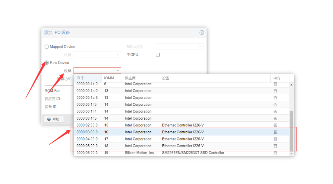Open the Mapped Device 设备 dropdown
The height and width of the screenshot is (184, 333).
pyautogui.click(x=118, y=55)
